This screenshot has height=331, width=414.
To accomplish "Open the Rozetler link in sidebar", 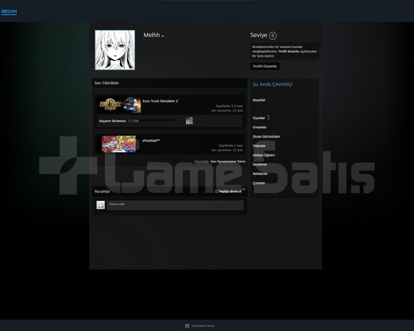I will coord(259,100).
